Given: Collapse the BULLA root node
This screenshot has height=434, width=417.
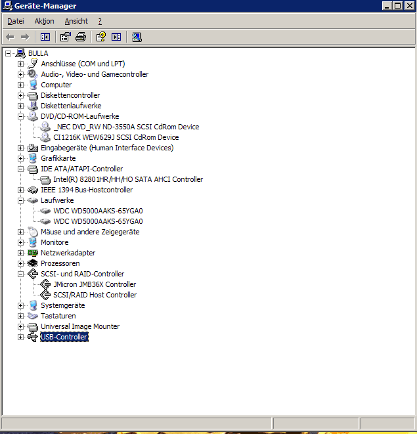Looking at the screenshot, I should 9,53.
